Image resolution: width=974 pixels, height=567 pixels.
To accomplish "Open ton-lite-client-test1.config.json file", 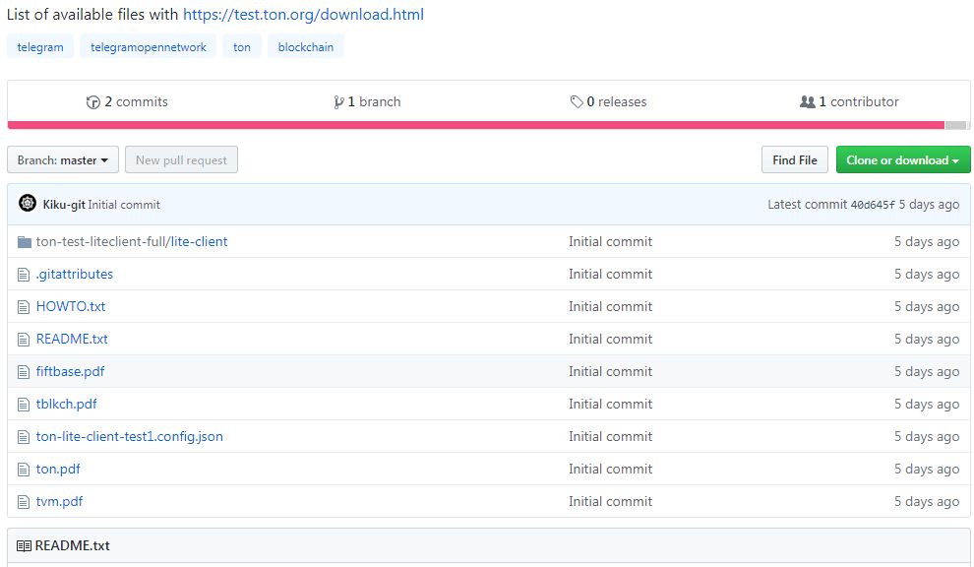I will click(x=129, y=437).
